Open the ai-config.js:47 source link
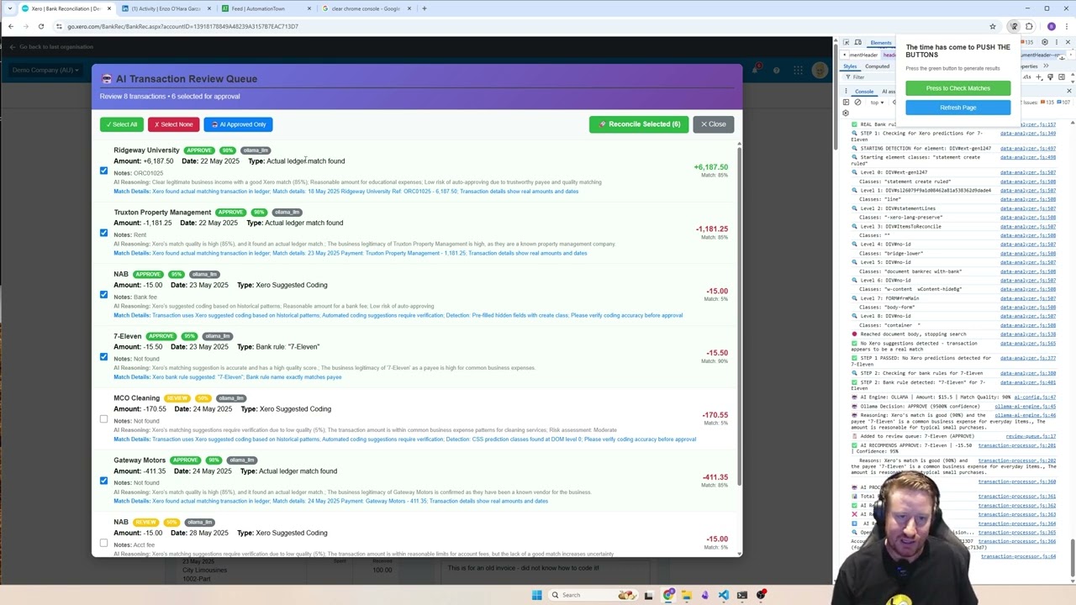Viewport: 1076px width, 605px height. pyautogui.click(x=1034, y=397)
